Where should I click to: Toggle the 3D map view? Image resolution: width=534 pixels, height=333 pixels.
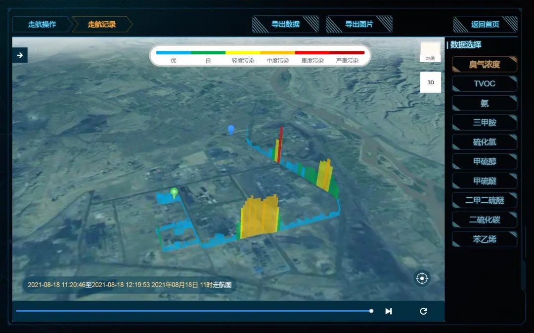pos(430,82)
